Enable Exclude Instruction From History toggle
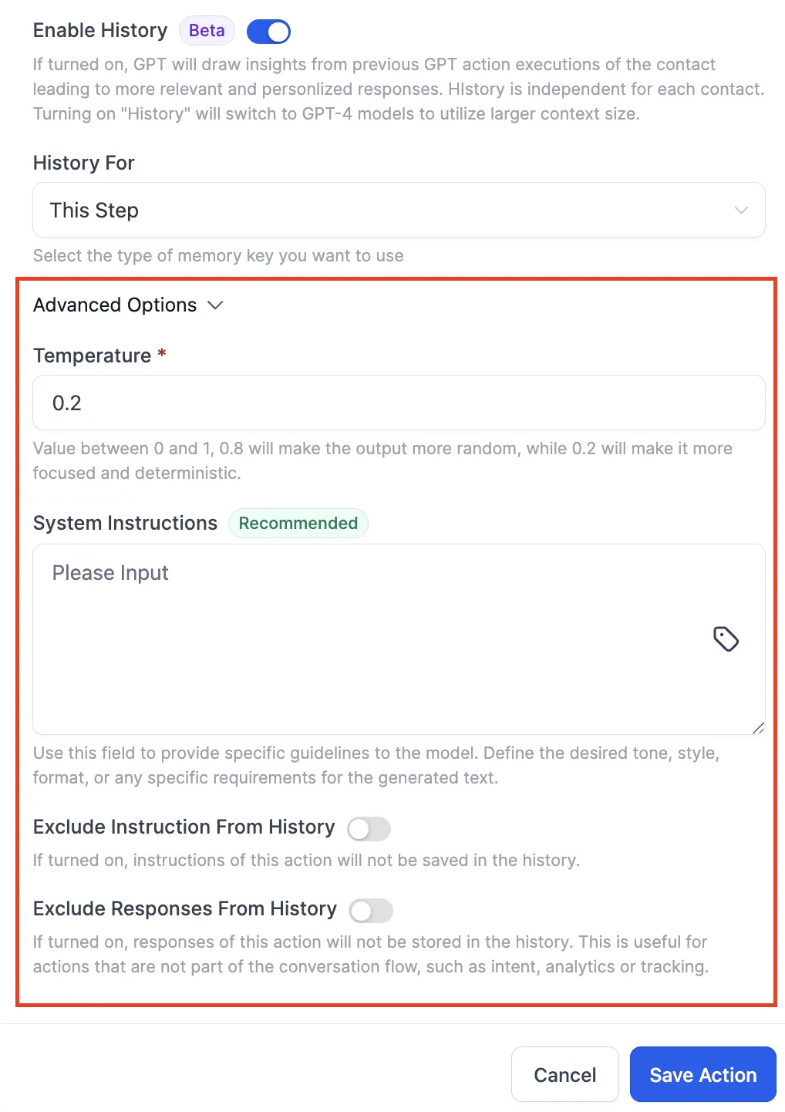Viewport: 785px width, 1112px height. coord(369,829)
